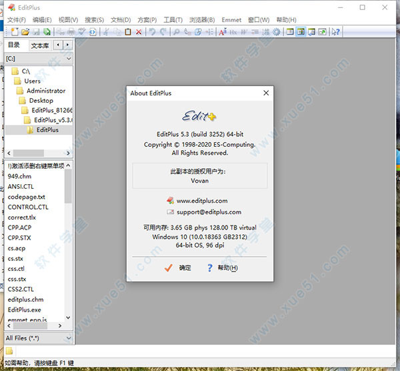This screenshot has height=371, width=400.
Task: Open Preferences with the gear icon
Action: tap(276, 31)
